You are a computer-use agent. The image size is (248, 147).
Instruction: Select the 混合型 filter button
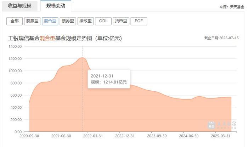coord(50,21)
